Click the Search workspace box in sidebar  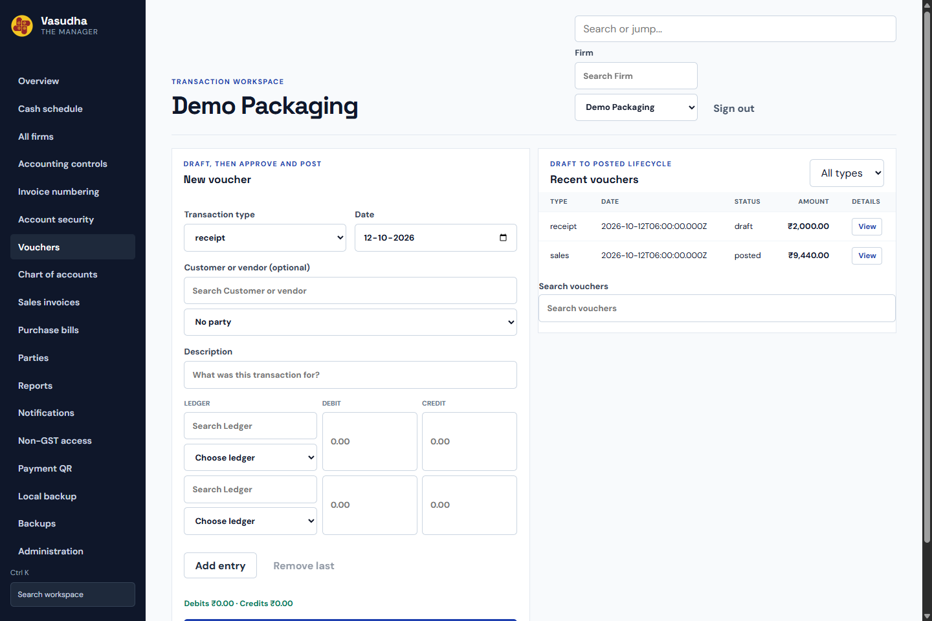pos(72,594)
